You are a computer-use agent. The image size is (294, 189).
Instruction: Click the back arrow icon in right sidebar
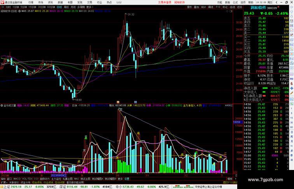click(x=292, y=7)
